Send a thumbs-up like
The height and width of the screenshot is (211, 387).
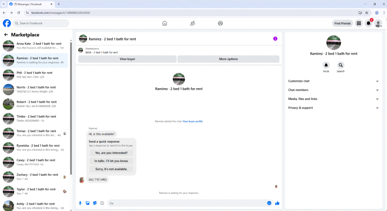tap(277, 203)
